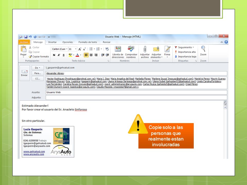Open Help with question mark icon

[x=226, y=42]
